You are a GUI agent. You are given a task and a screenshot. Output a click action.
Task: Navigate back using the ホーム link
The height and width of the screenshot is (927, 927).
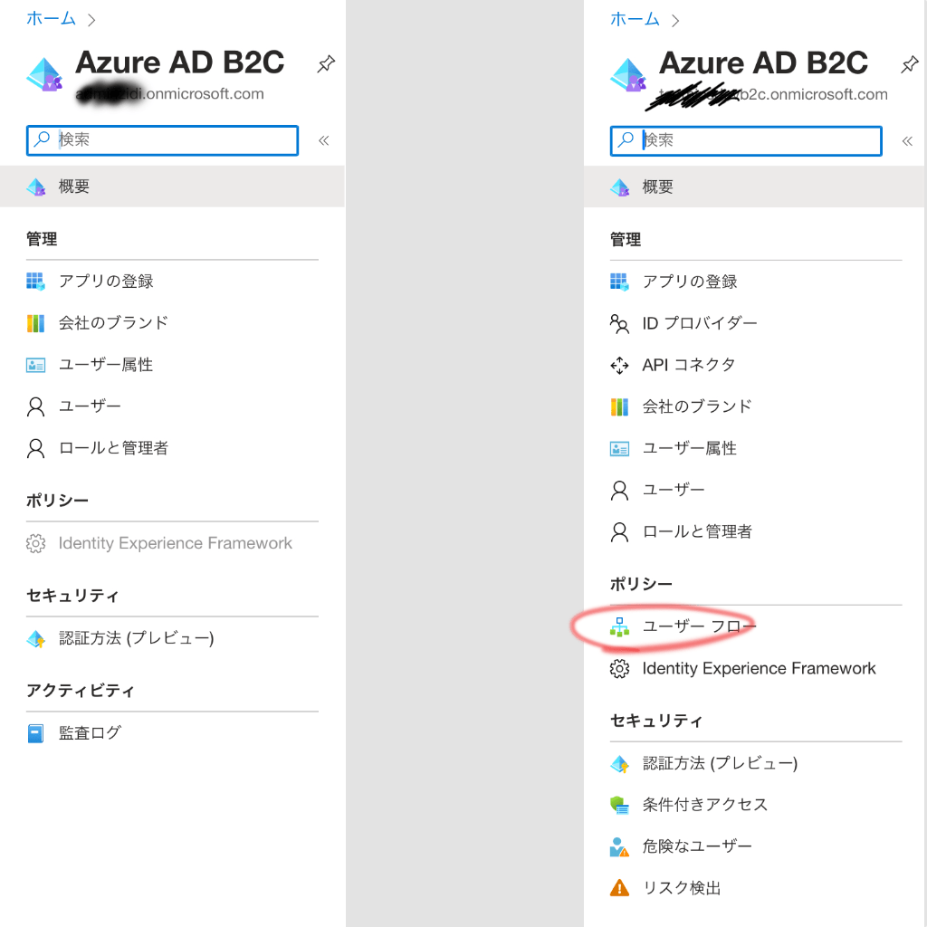tap(635, 18)
